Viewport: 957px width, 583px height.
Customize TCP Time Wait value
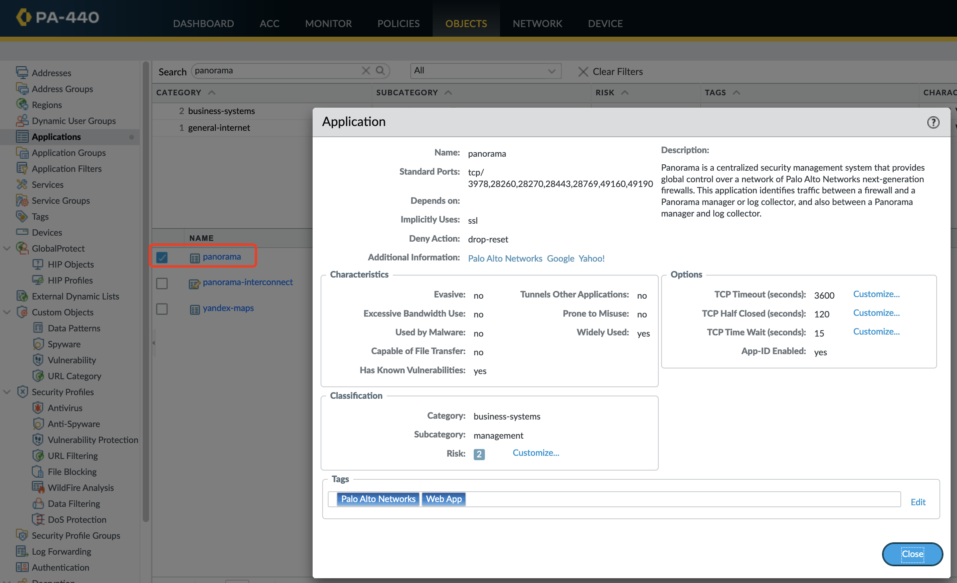click(x=876, y=331)
